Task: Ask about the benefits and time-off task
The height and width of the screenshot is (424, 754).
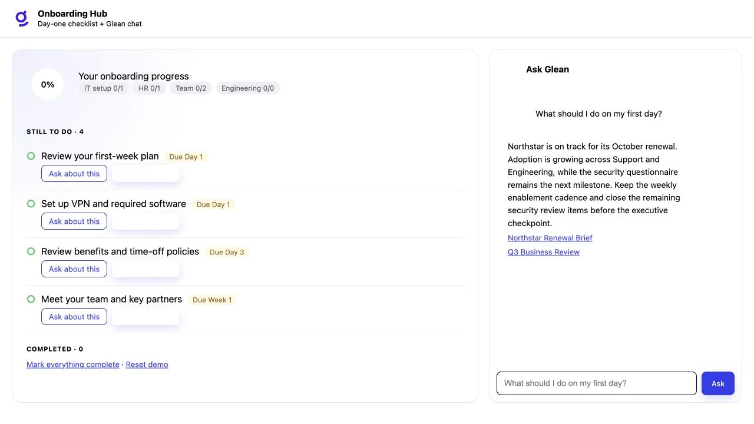Action: coord(74,269)
